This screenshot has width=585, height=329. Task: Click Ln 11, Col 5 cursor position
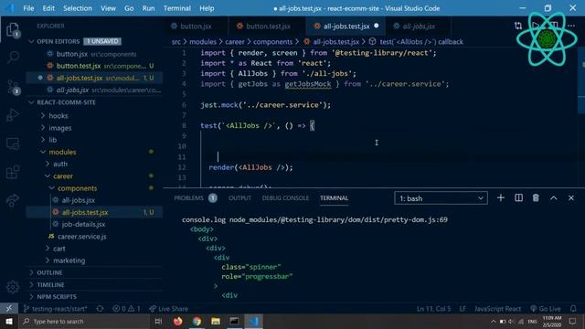click(x=433, y=309)
